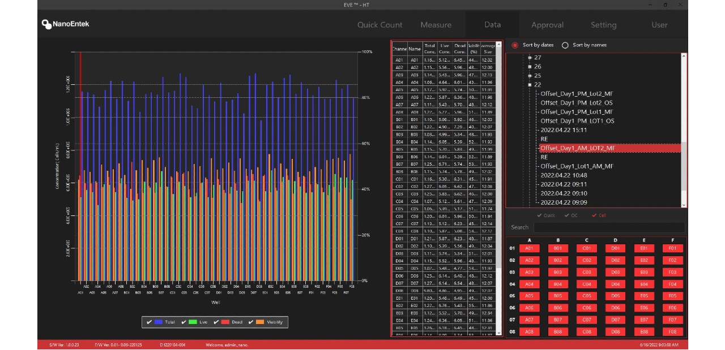Click the NanoEntek logo
Screen dimensions: 725x350
[65, 24]
